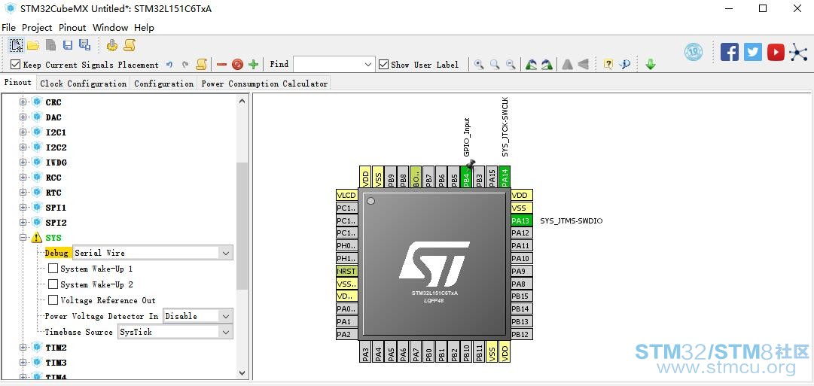Click the red circular clear pinouts icon

tap(237, 65)
